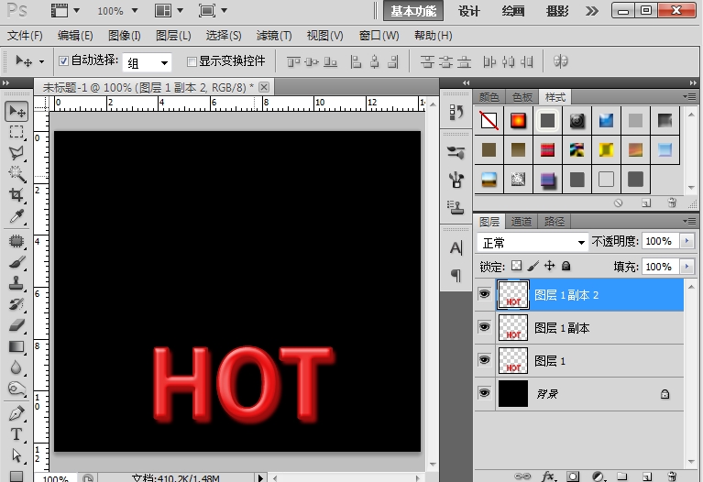
Task: Select the Horizontal Type tool
Action: 16,434
